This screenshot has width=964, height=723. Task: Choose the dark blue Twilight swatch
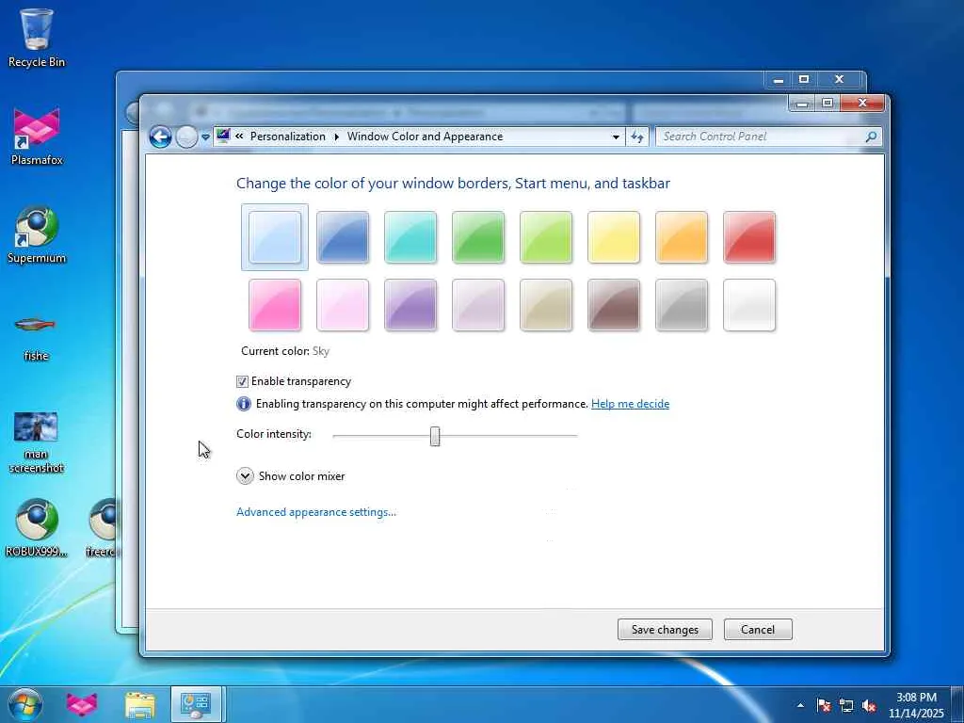343,237
